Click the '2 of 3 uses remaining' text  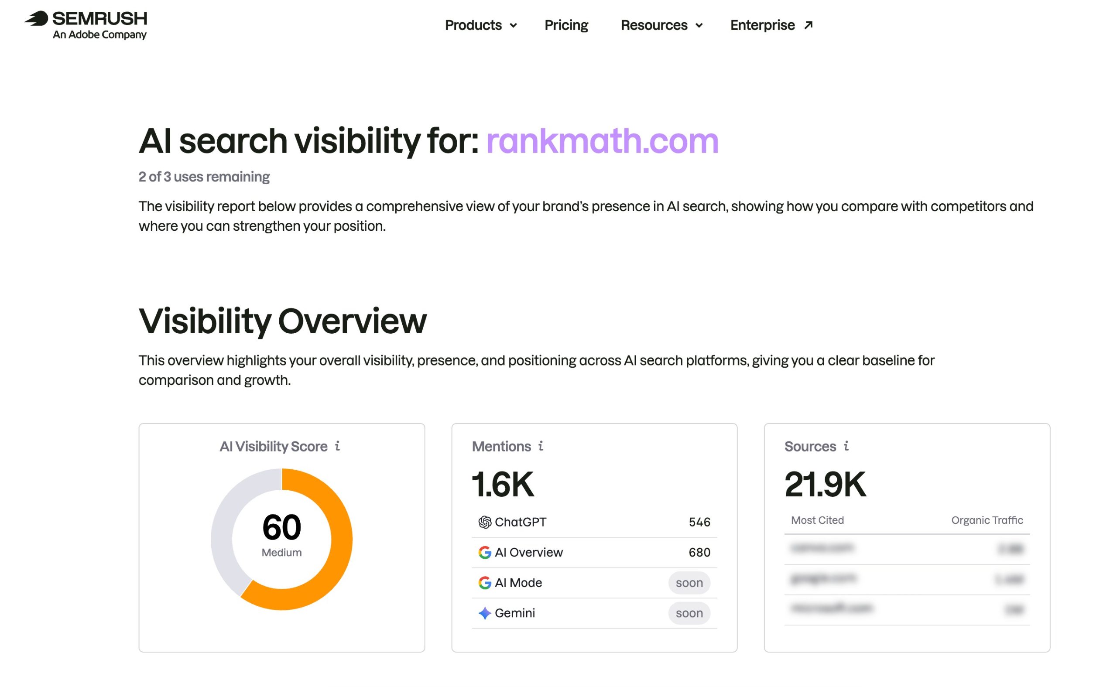[204, 177]
